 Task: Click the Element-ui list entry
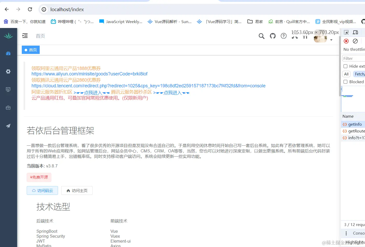pos(121,241)
